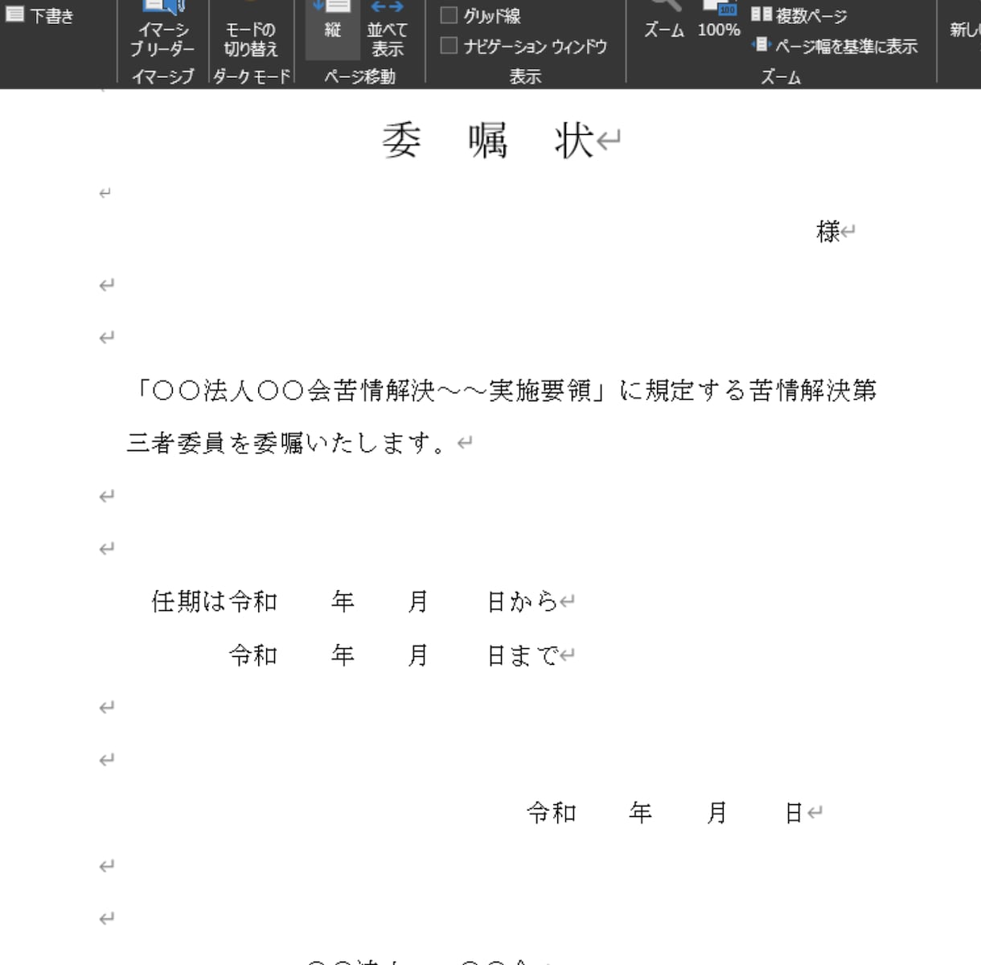Click the 日まで text
This screenshot has height=965, width=981.
tap(522, 655)
